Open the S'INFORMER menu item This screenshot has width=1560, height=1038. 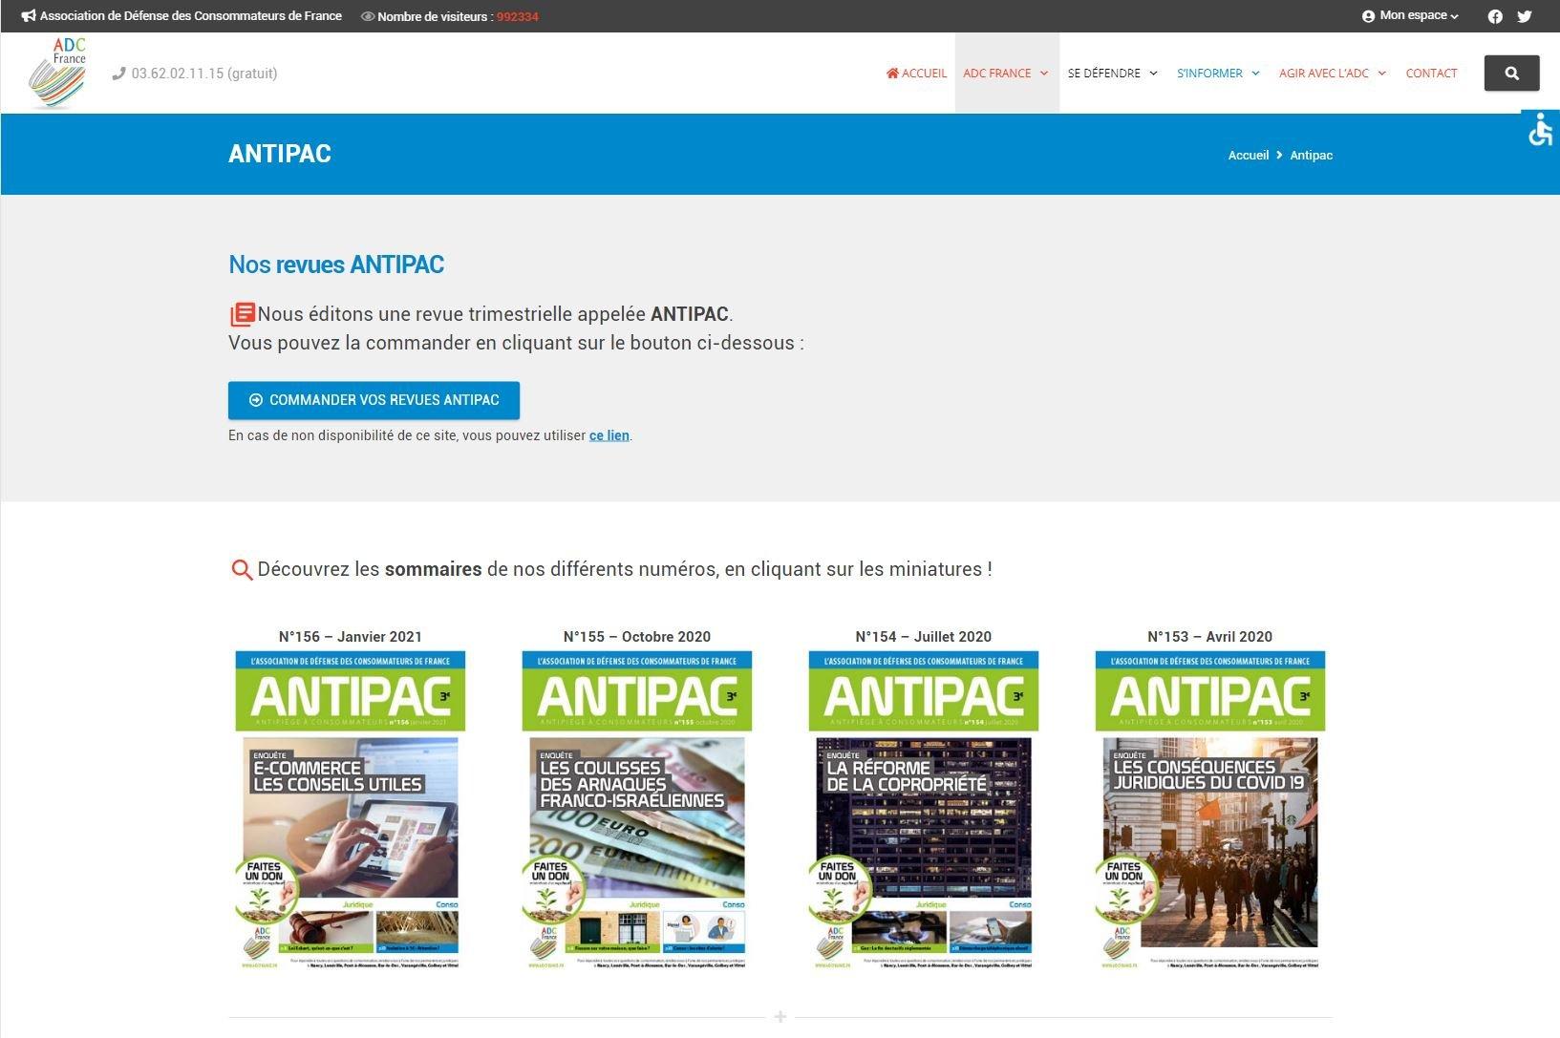(1209, 74)
